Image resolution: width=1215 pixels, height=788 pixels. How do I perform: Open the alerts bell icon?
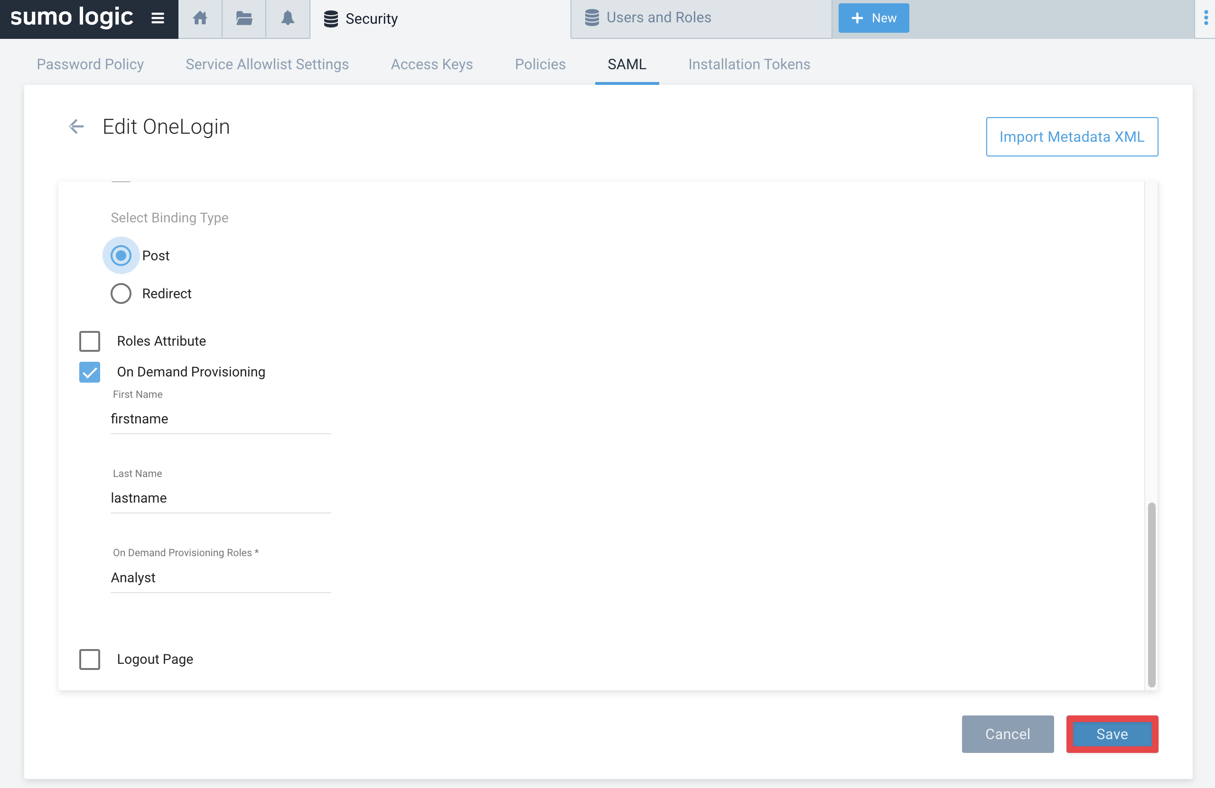[288, 18]
